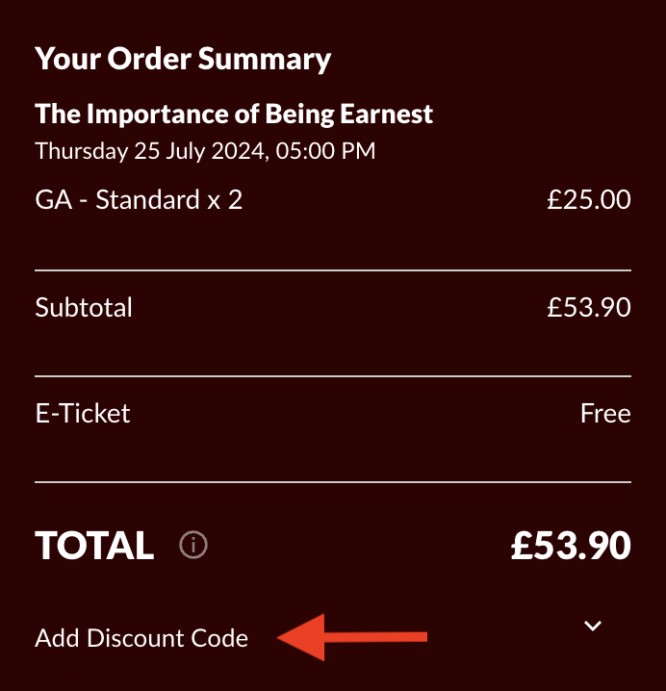Click the £53.90 subtotal amount
Screen dimensions: 666x691
589,307
